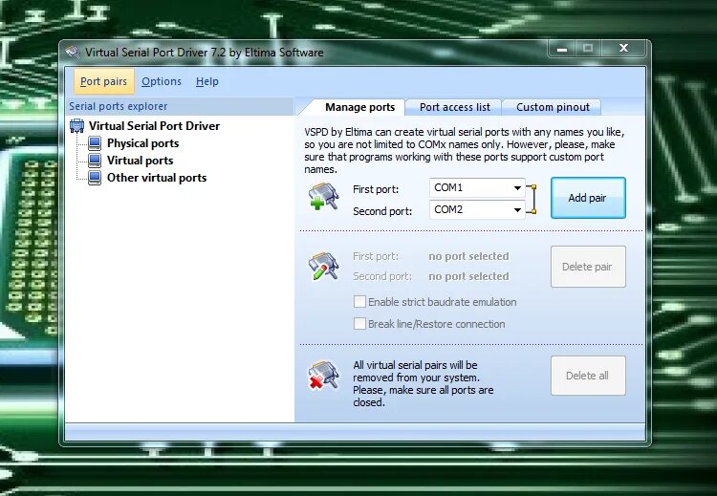
Task: Maximize the Virtual Serial Port Driver window
Action: pos(588,49)
